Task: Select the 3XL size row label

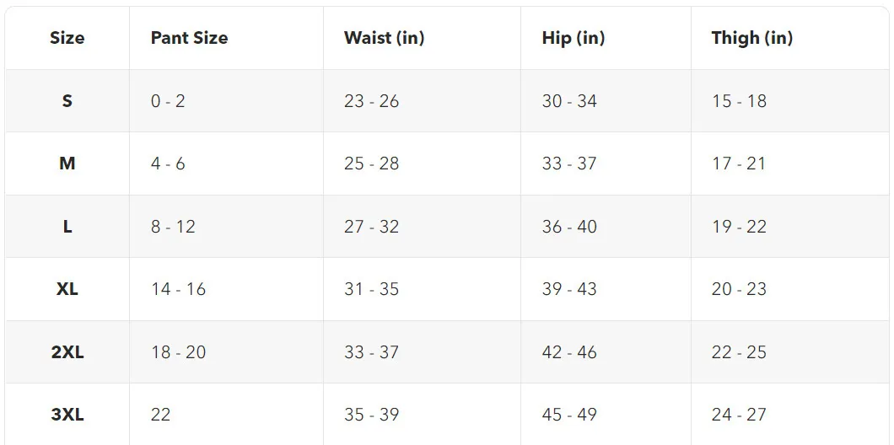Action: coord(67,414)
